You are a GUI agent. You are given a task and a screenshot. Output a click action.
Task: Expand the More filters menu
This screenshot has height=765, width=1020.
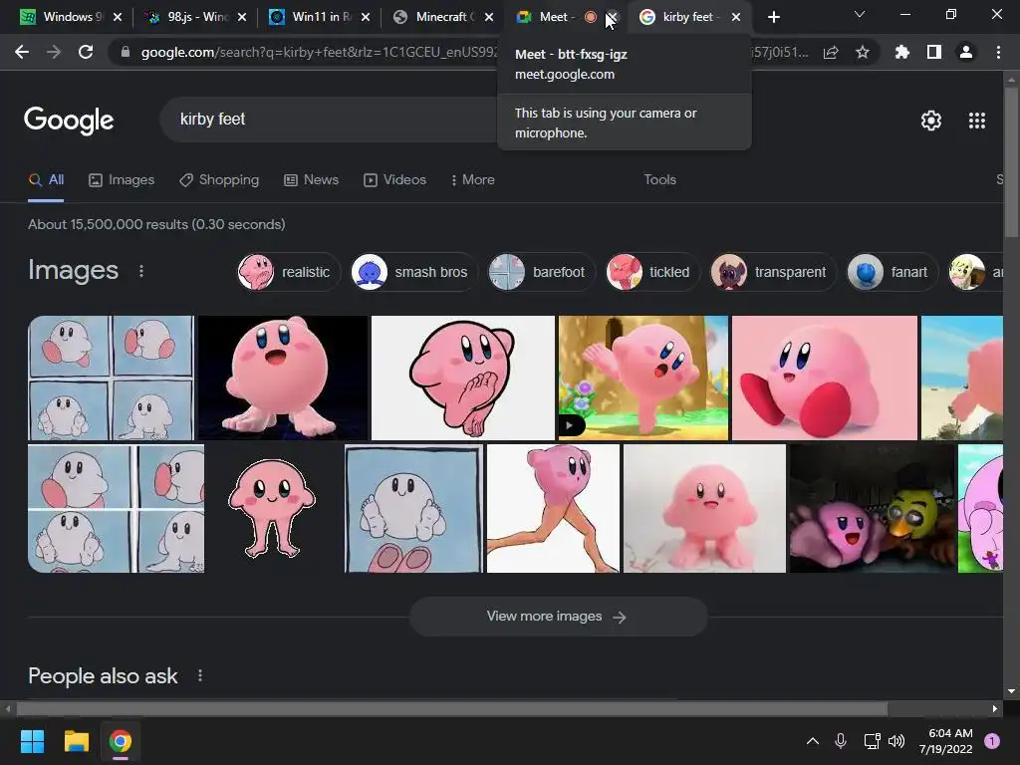pyautogui.click(x=473, y=180)
